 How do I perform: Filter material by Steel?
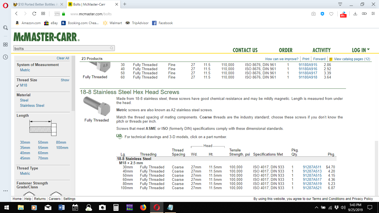coord(24,100)
